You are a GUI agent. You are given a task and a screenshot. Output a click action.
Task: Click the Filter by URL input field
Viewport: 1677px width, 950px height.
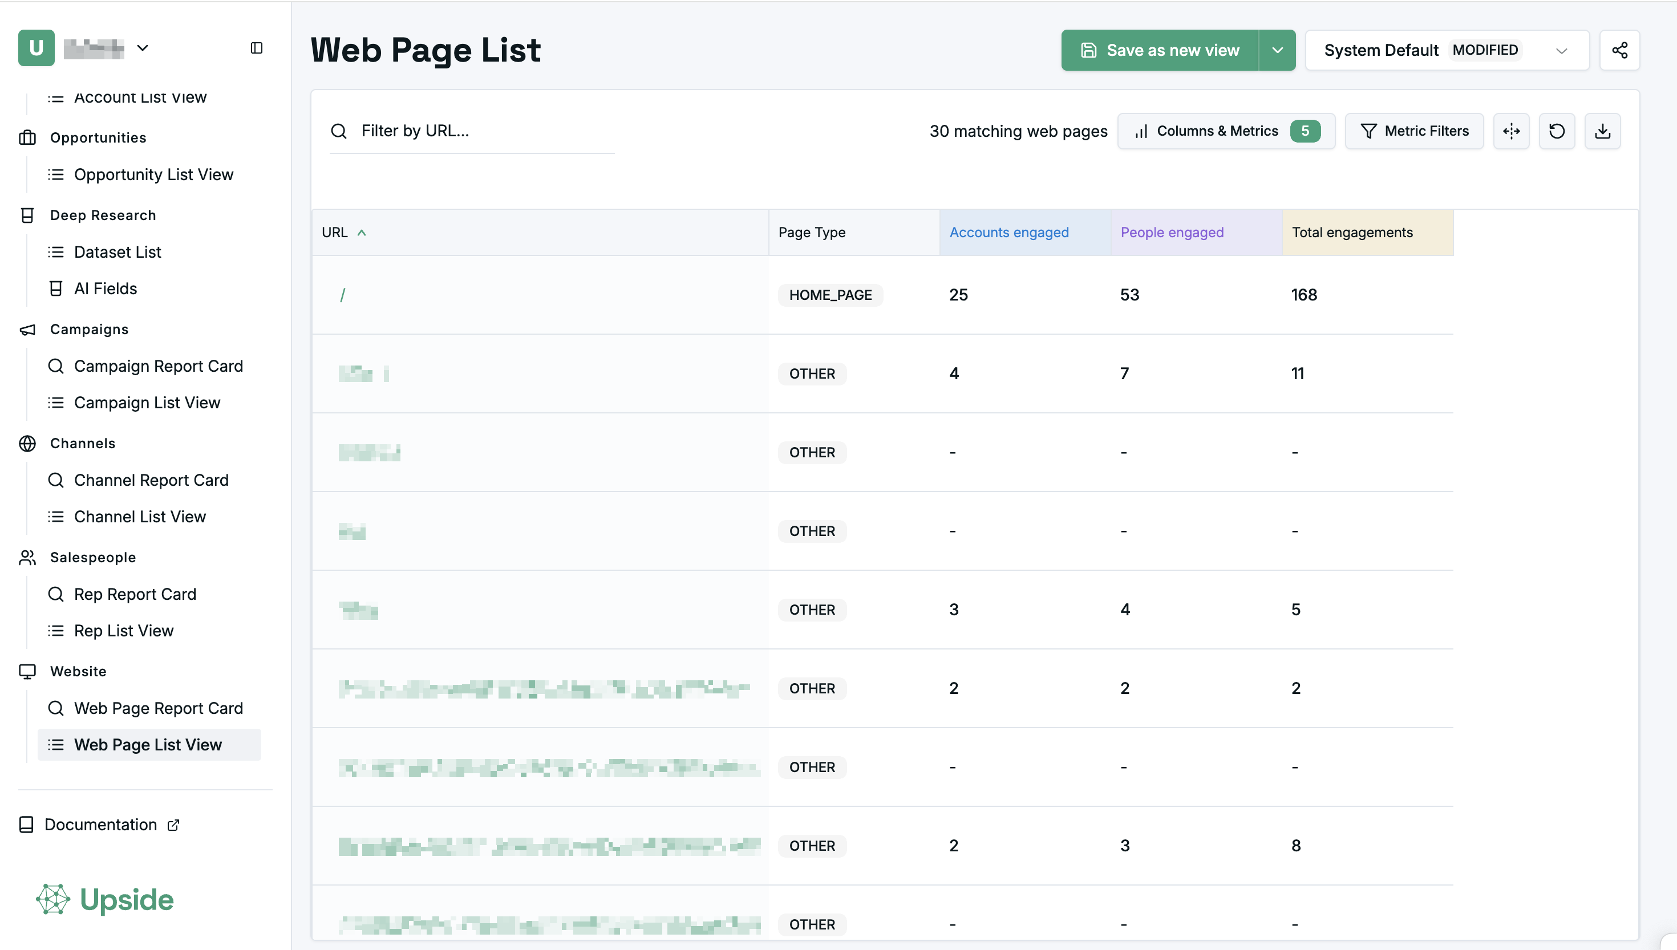(483, 131)
